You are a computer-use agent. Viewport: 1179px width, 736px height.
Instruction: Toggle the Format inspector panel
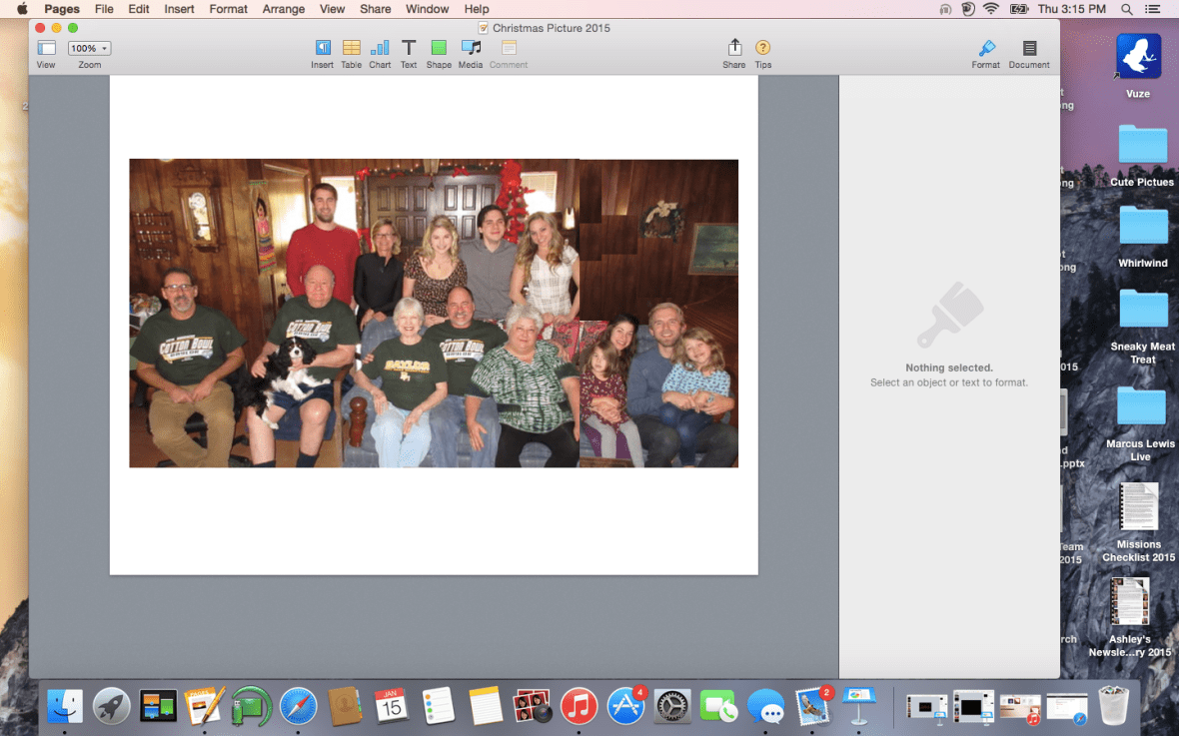985,48
